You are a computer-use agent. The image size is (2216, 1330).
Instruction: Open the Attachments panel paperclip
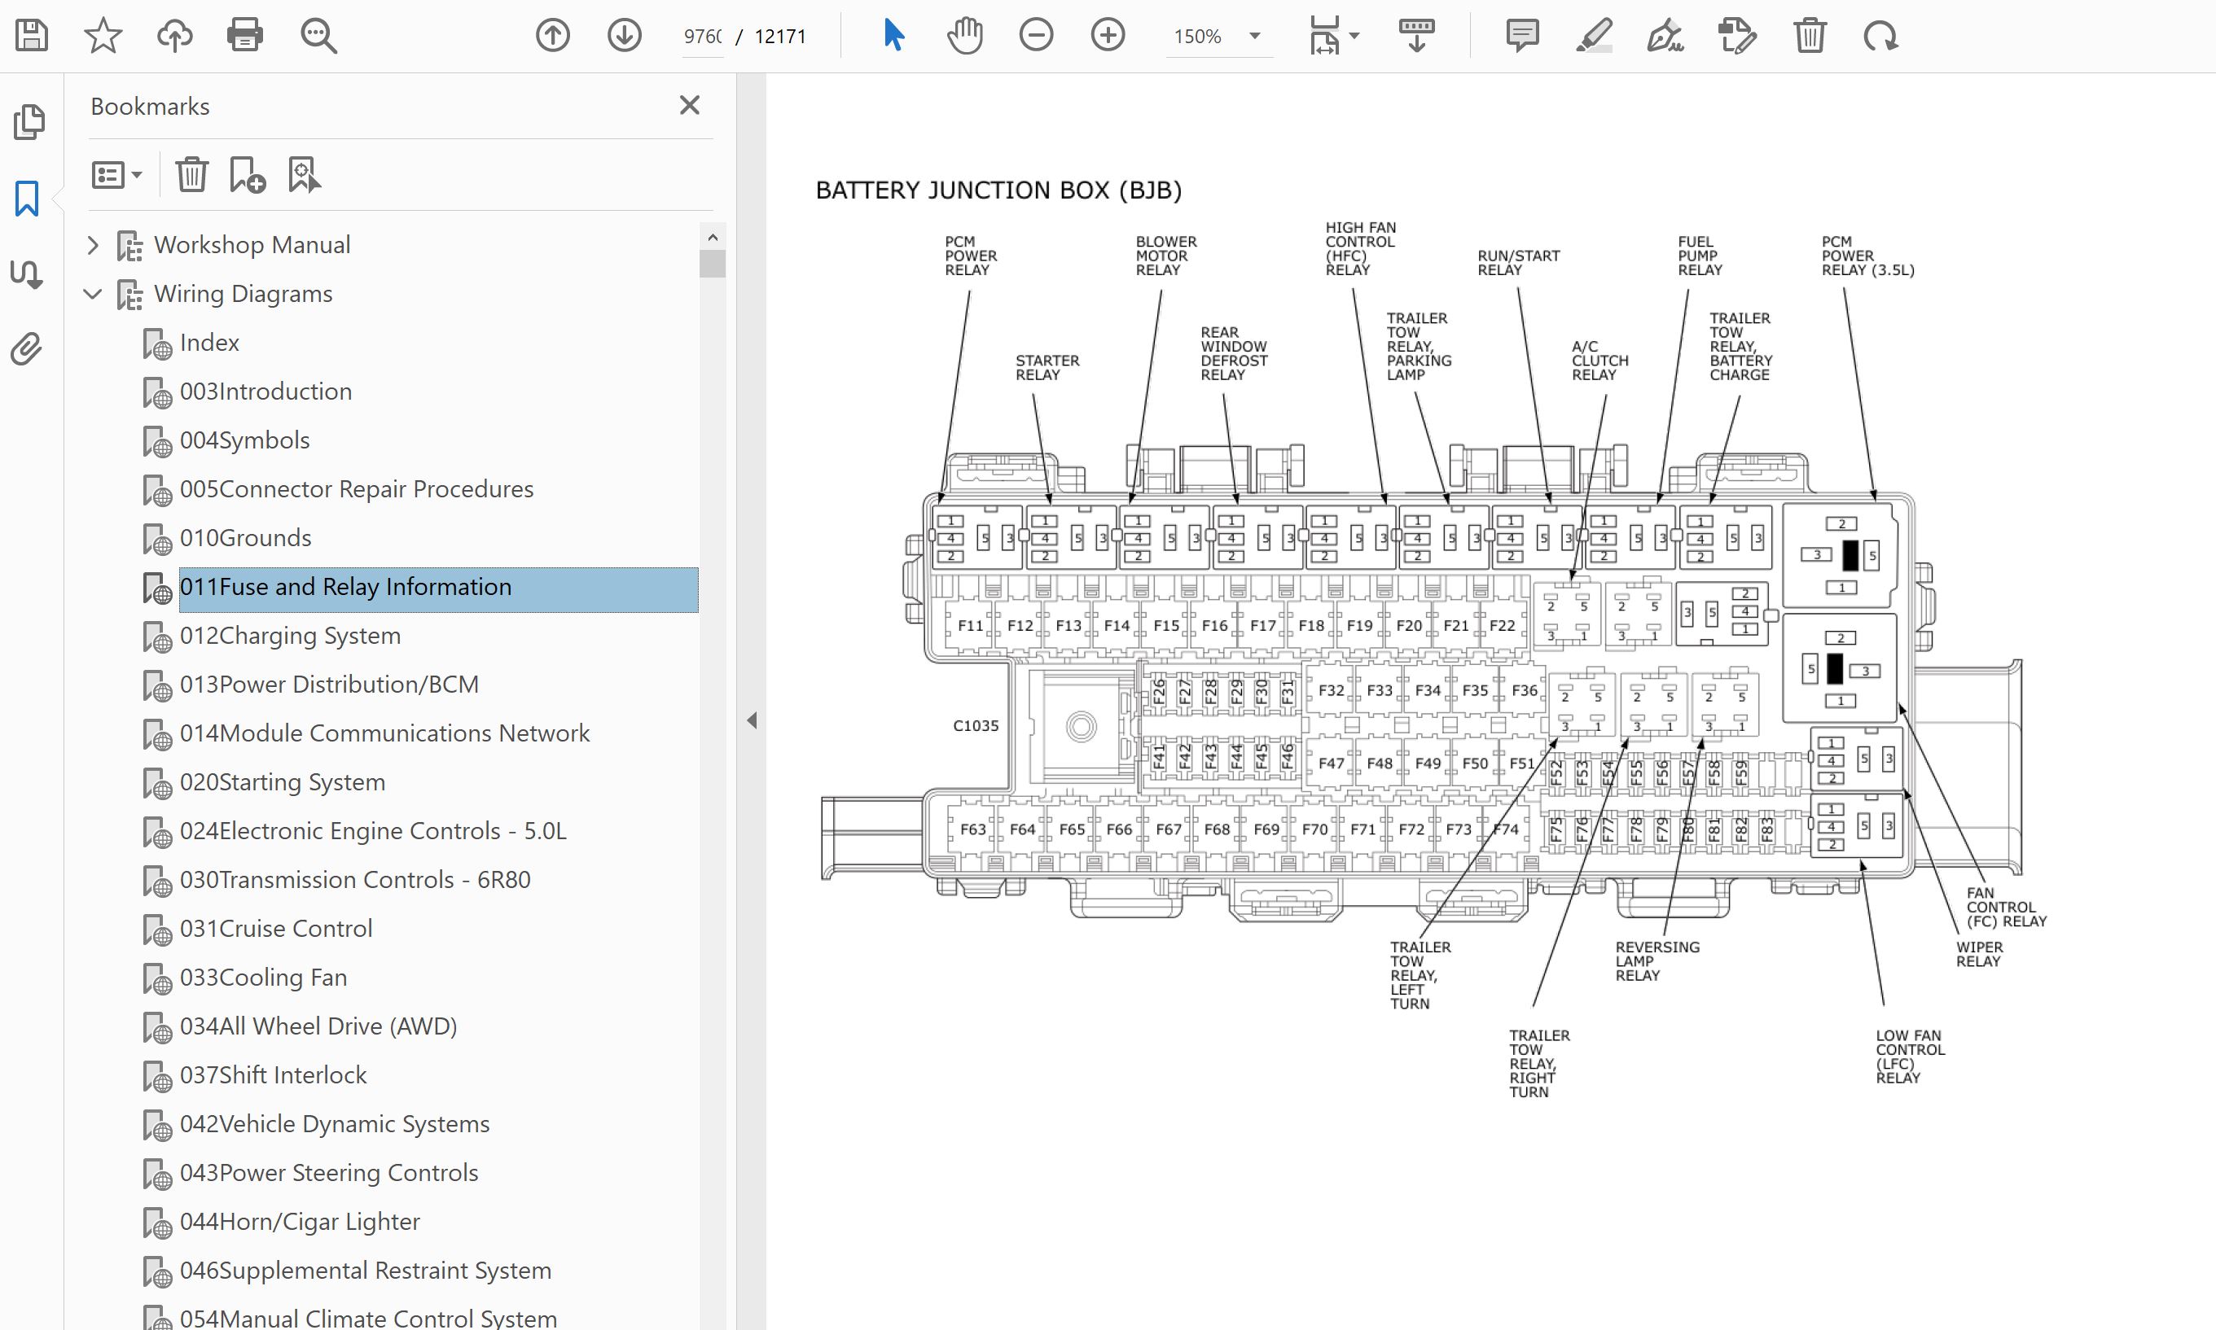point(27,348)
